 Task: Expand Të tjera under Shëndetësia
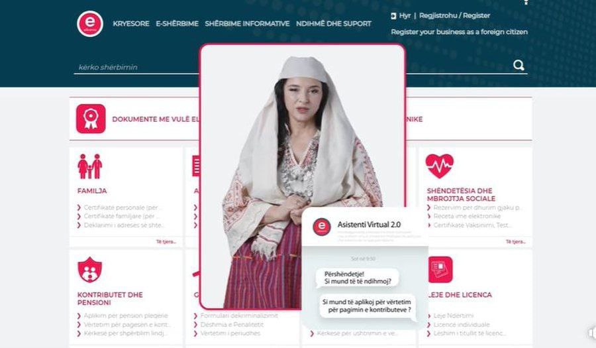[x=515, y=242]
